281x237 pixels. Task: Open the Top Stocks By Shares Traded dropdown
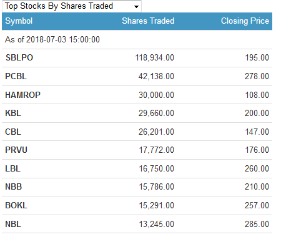click(x=72, y=6)
